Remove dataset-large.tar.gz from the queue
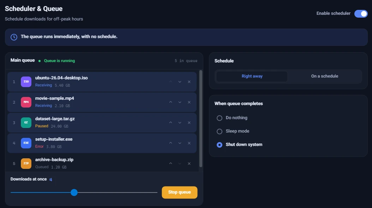 pos(189,123)
